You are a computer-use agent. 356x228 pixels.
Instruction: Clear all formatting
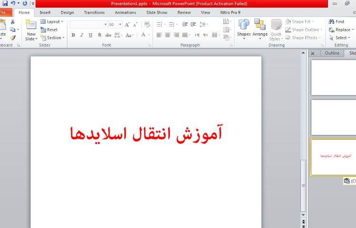(x=147, y=25)
